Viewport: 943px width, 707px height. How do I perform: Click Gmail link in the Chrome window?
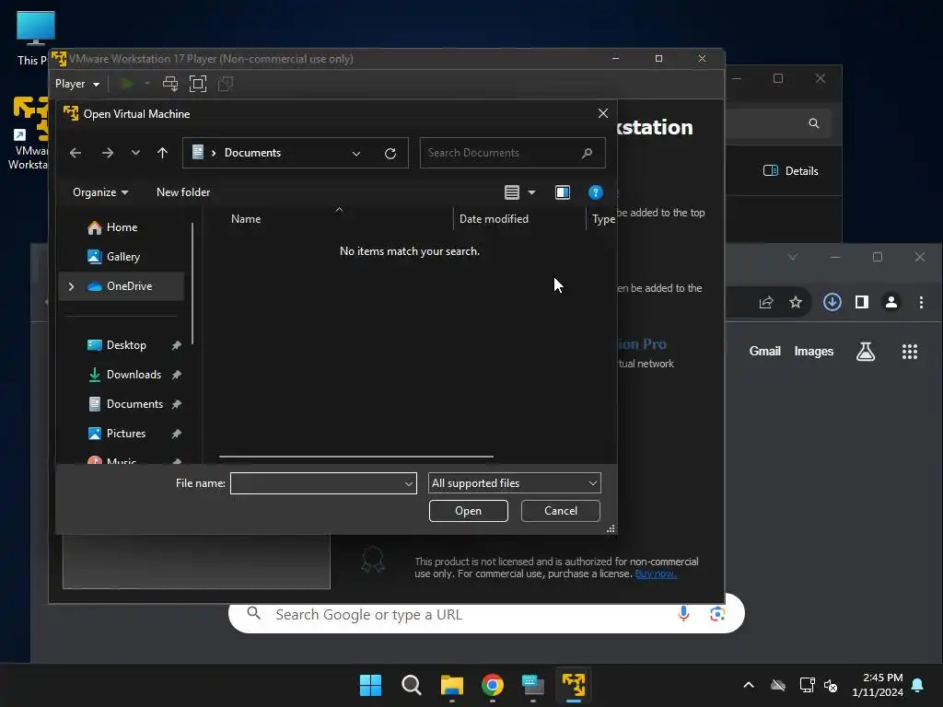click(x=764, y=351)
